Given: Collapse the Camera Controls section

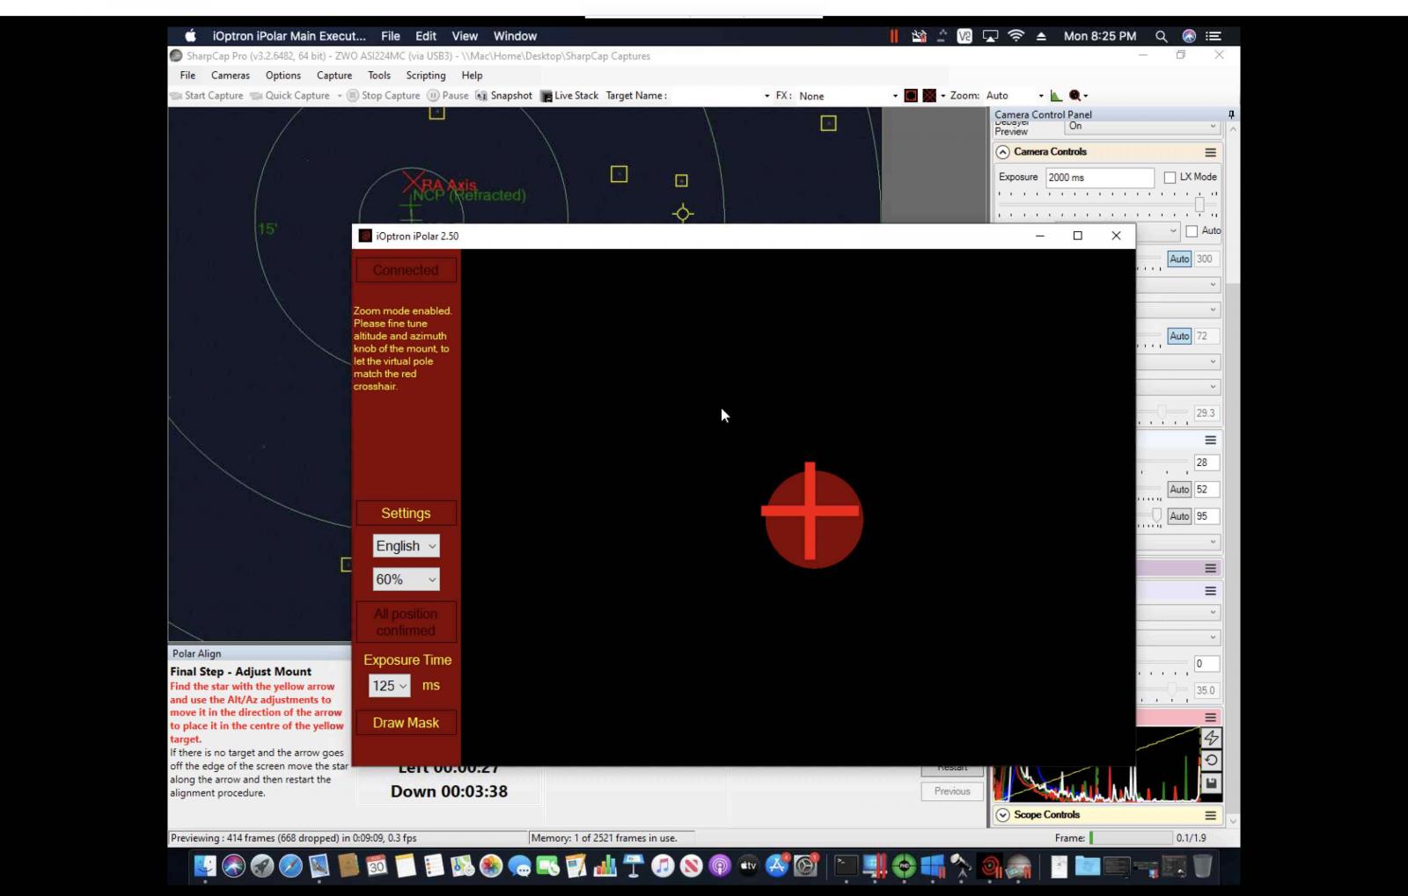Looking at the screenshot, I should pos(1002,152).
